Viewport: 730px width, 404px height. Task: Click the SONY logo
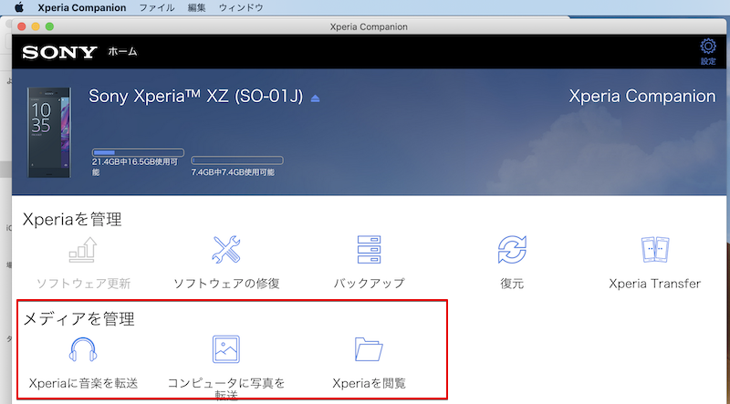[59, 52]
